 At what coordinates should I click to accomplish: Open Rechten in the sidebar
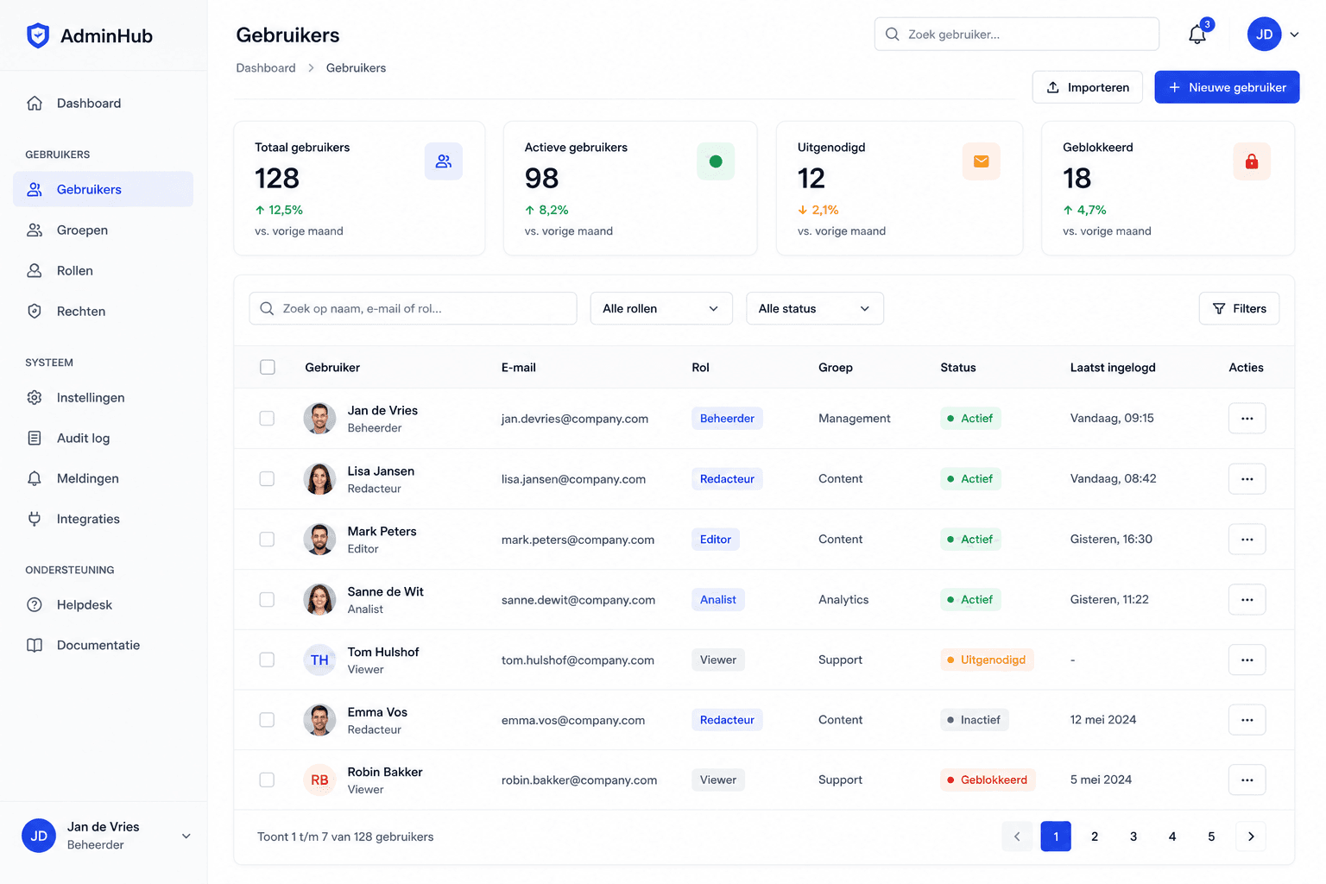[103, 311]
